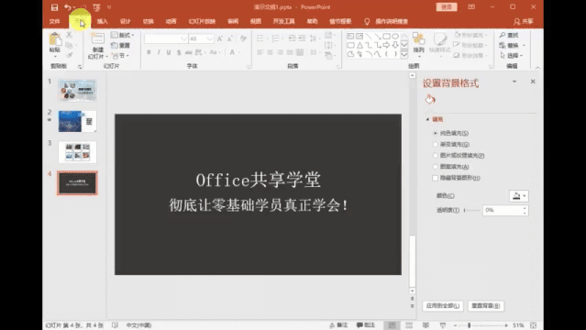The height and width of the screenshot is (330, 586).
Task: Apply Bold formatting
Action: (x=149, y=52)
